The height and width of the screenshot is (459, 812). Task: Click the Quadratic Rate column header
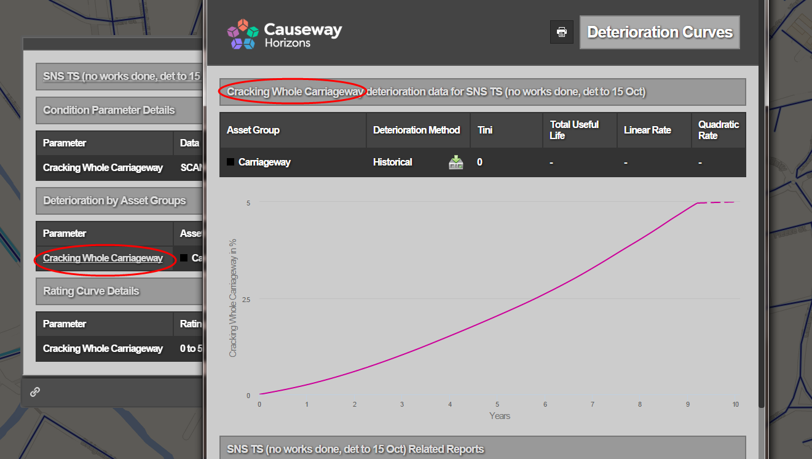(x=718, y=130)
